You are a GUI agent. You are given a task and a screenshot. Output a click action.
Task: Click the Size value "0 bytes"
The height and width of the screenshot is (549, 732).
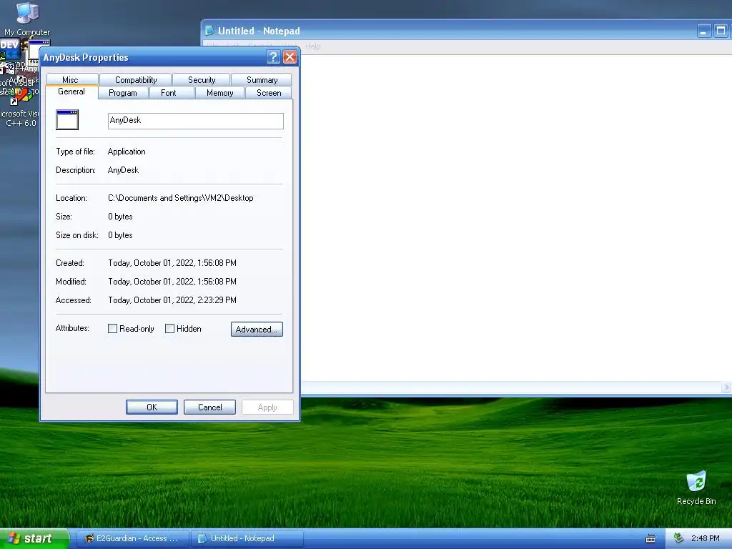point(120,217)
